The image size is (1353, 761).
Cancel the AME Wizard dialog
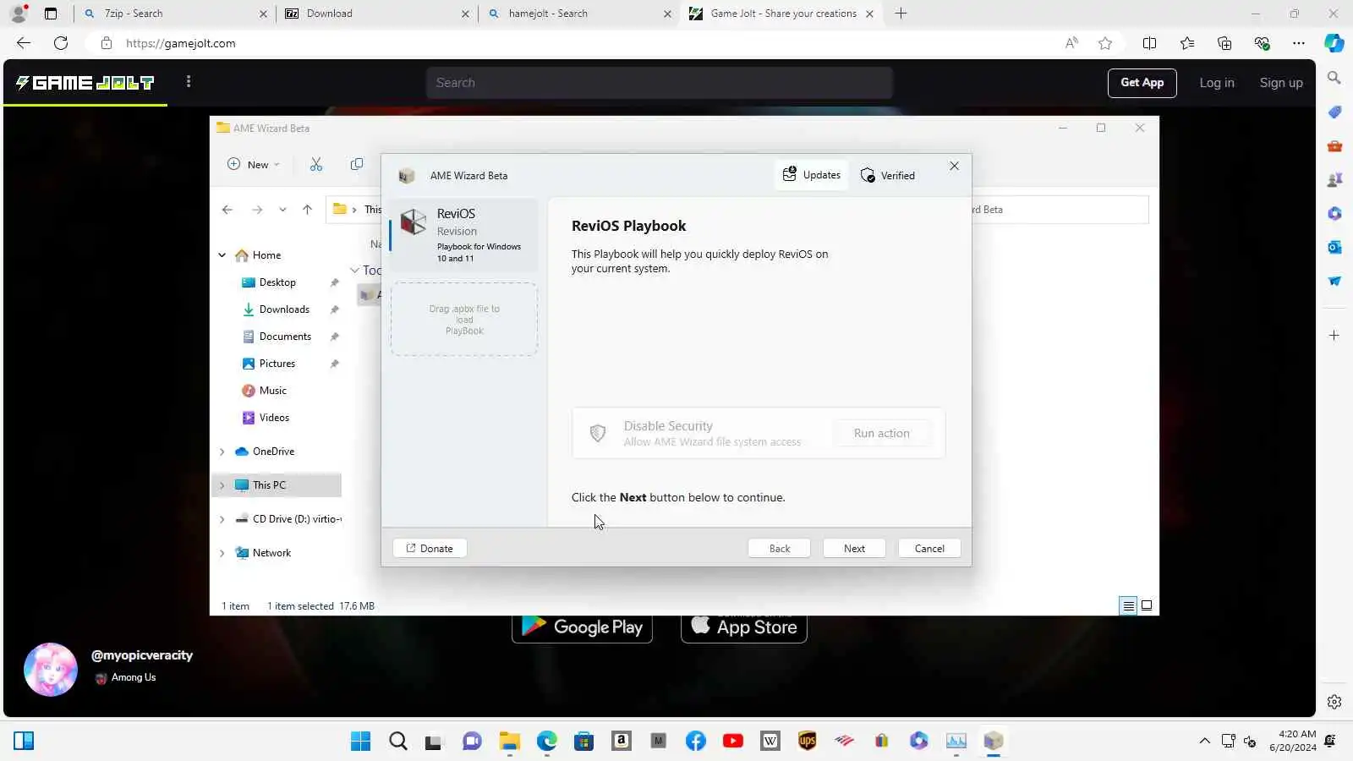pos(929,548)
